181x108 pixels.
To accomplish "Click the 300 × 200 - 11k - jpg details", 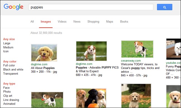I will pyautogui.click(x=44, y=72).
